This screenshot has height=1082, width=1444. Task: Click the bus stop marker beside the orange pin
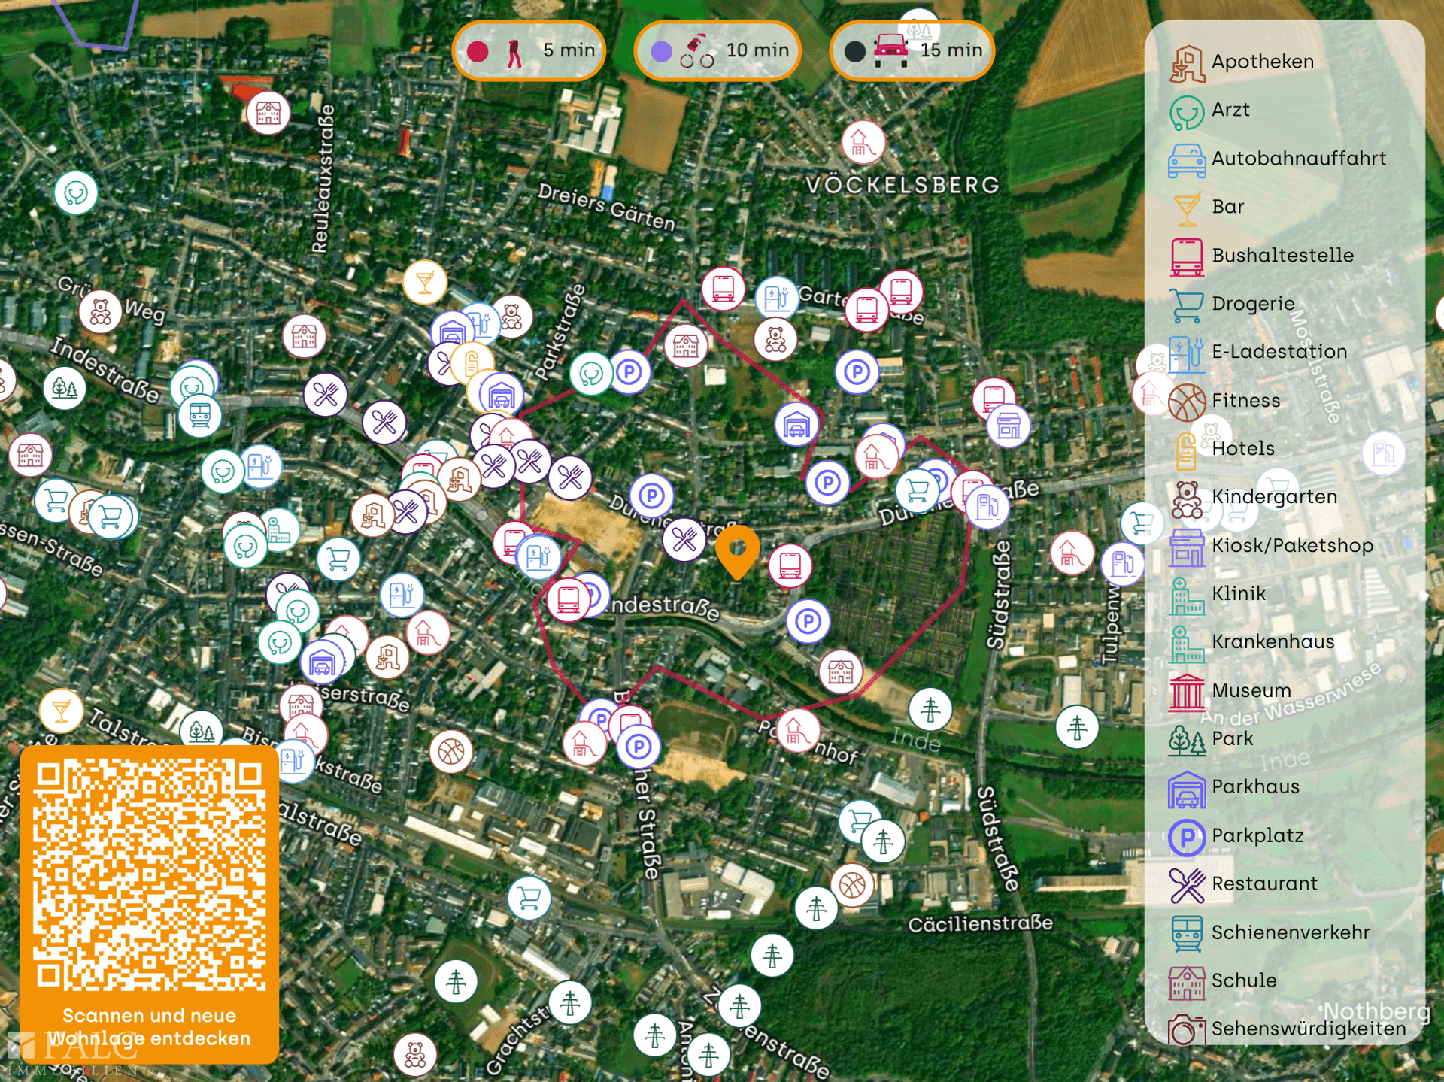[x=790, y=565]
